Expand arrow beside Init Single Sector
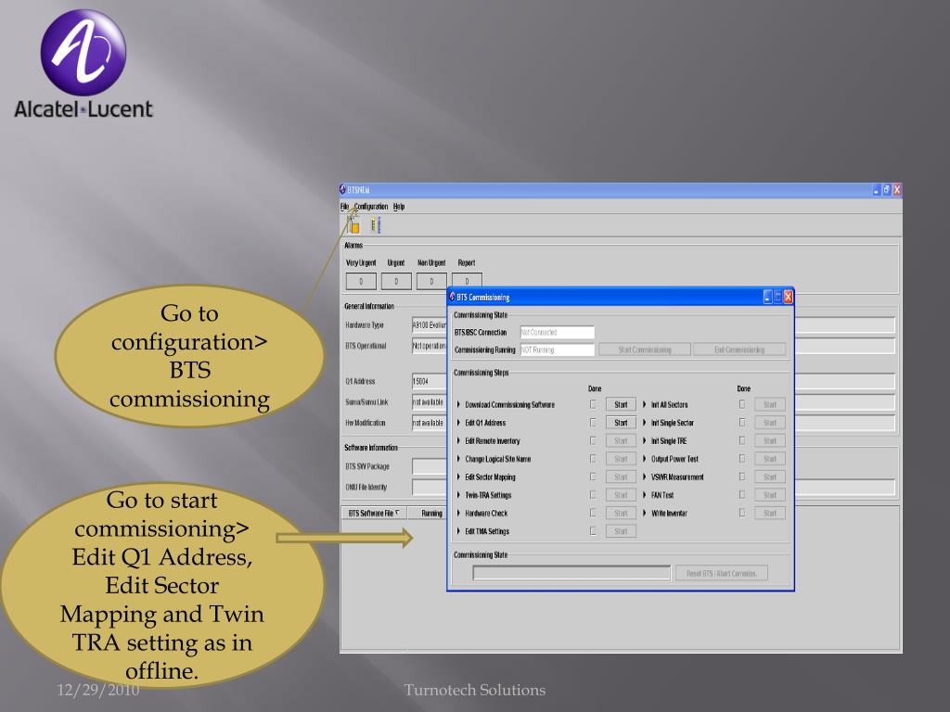This screenshot has height=712, width=950. click(x=645, y=423)
